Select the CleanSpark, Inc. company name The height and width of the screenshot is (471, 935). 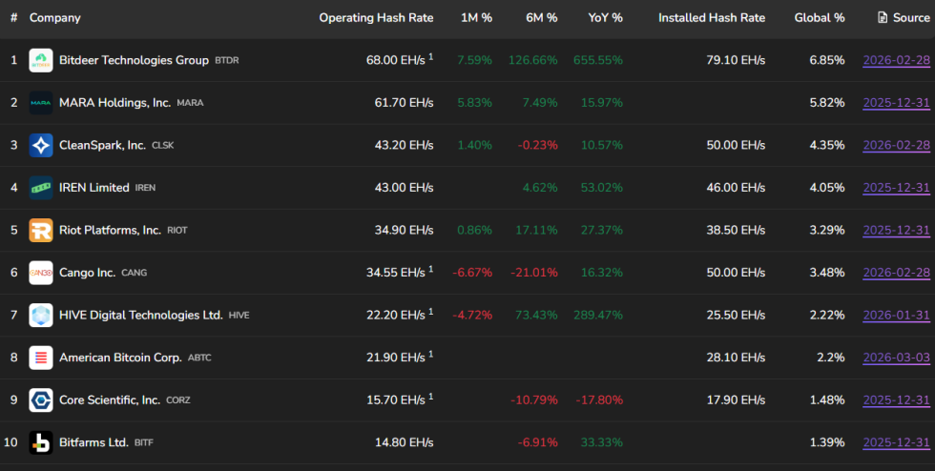pyautogui.click(x=102, y=145)
